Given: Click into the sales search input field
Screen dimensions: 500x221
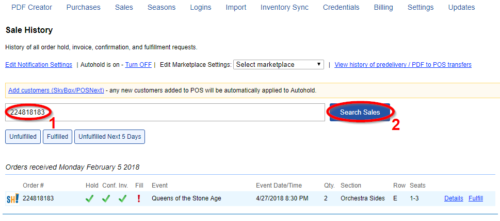Looking at the screenshot, I should tap(165, 112).
